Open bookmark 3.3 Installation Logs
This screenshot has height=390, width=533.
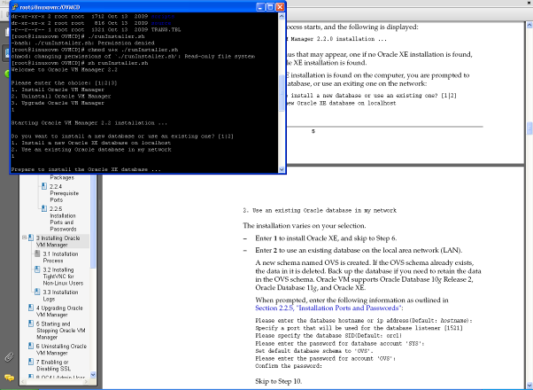(60, 295)
